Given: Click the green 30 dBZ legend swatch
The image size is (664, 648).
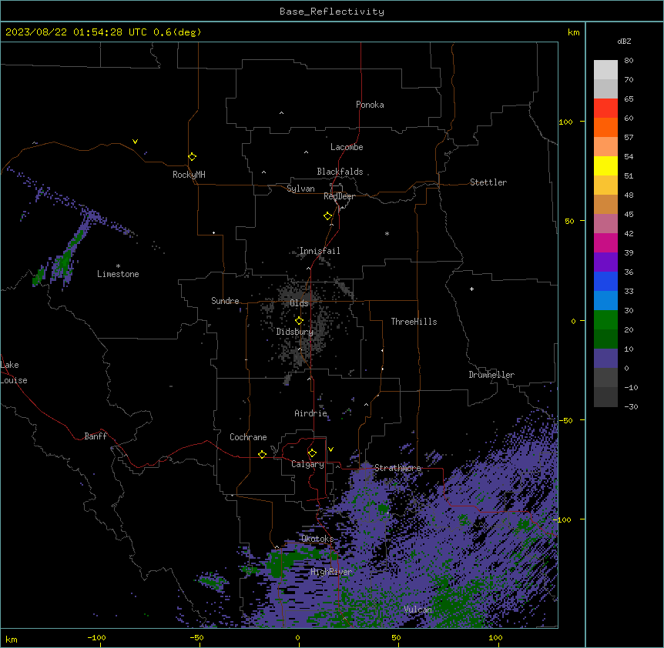Looking at the screenshot, I should 605,320.
